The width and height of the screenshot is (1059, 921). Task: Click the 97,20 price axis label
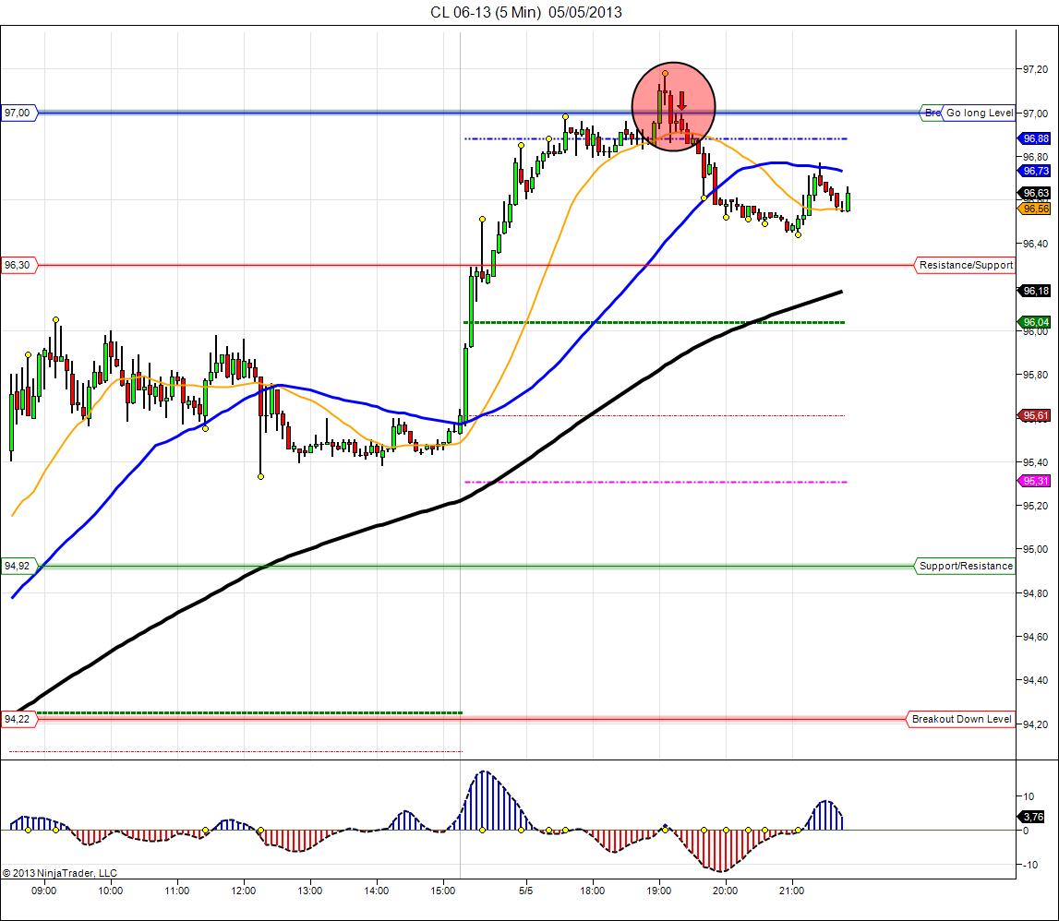coord(1036,69)
